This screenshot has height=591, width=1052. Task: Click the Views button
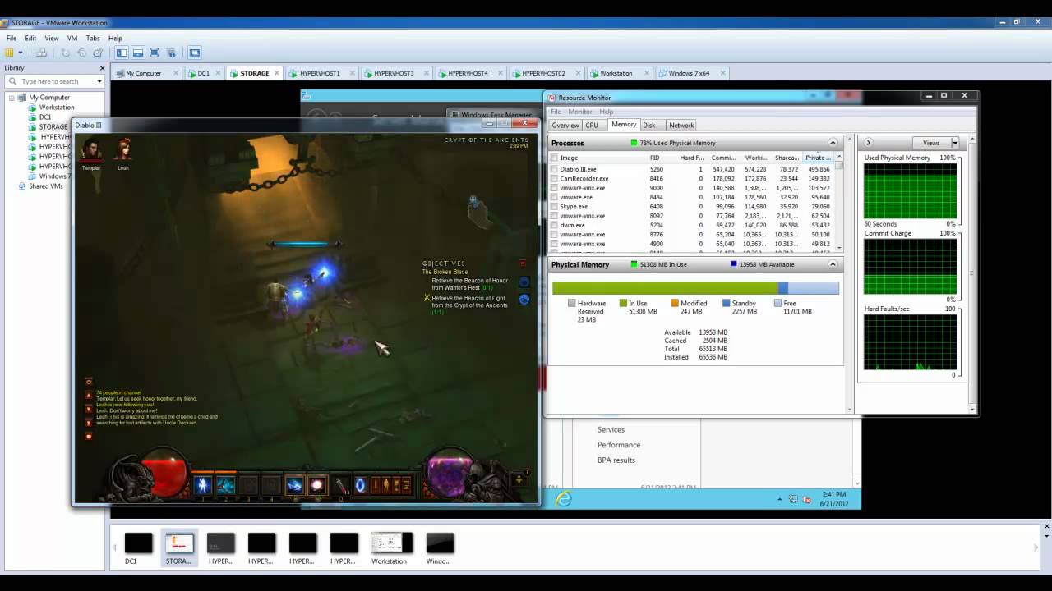click(930, 143)
